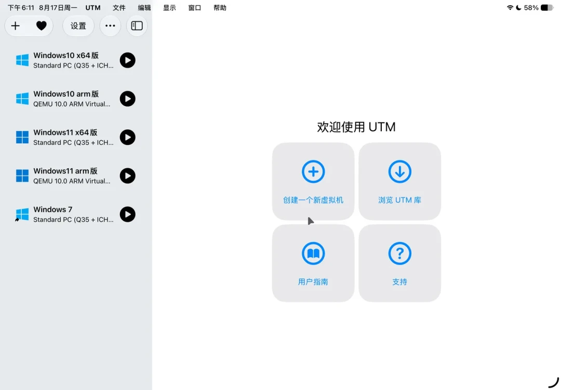Start the Windows11 arm版 virtual machine
This screenshot has height=390, width=561.
[127, 176]
